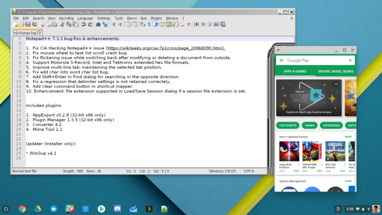Go back in the Google Play window

coord(279,50)
